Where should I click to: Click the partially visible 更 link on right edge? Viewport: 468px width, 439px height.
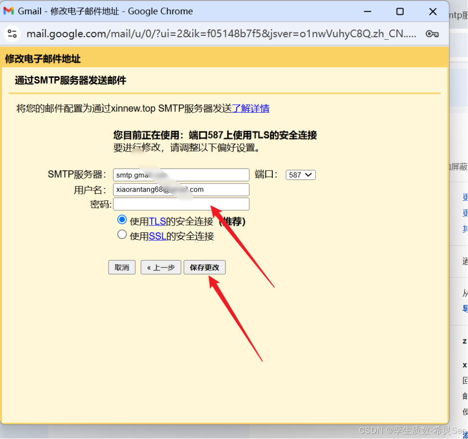pyautogui.click(x=464, y=197)
